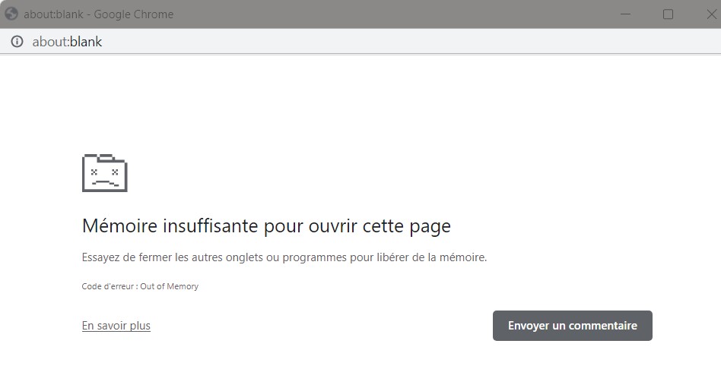Viewport: 721px width, 391px height.
Task: Click the site information icon in address bar
Action: tap(17, 42)
